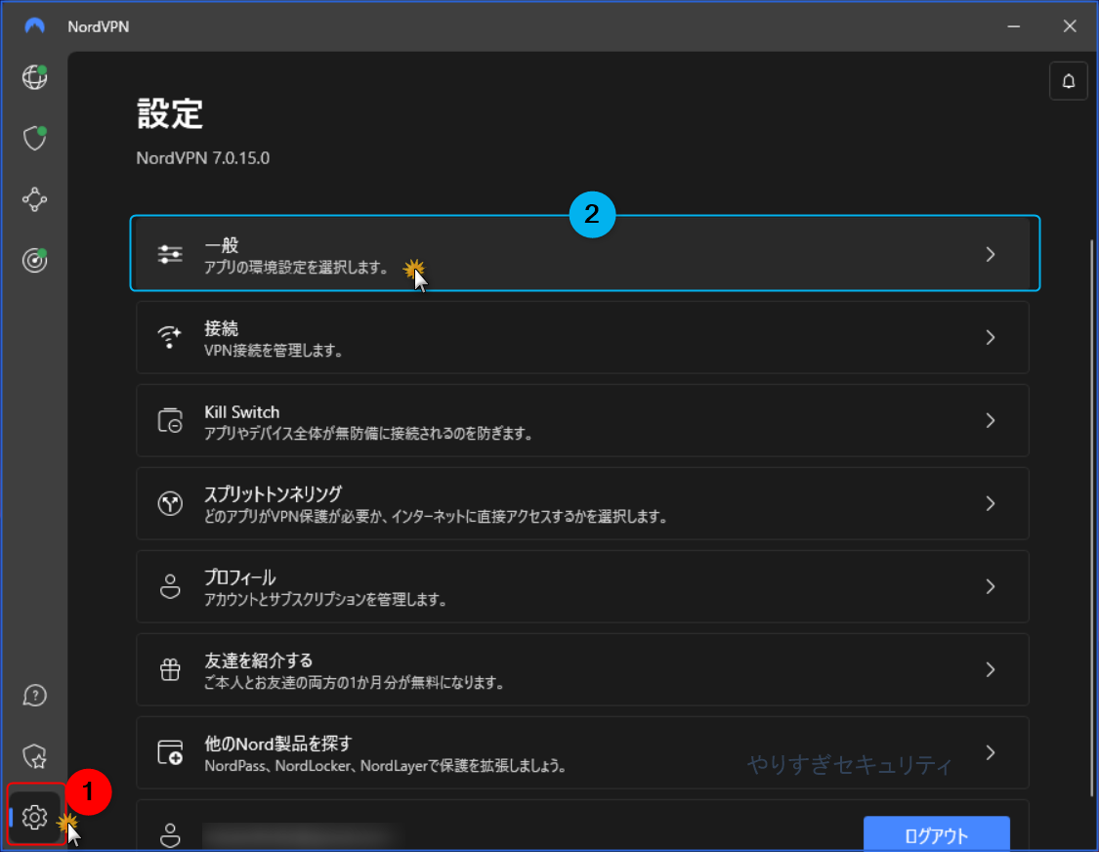The height and width of the screenshot is (852, 1099).
Task: Expand the プロフィール chevron
Action: click(x=991, y=586)
